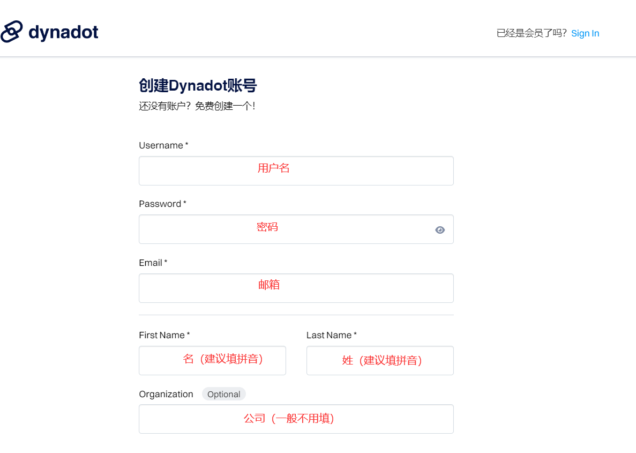636x453 pixels.
Task: Select the Email input field
Action: [296, 288]
